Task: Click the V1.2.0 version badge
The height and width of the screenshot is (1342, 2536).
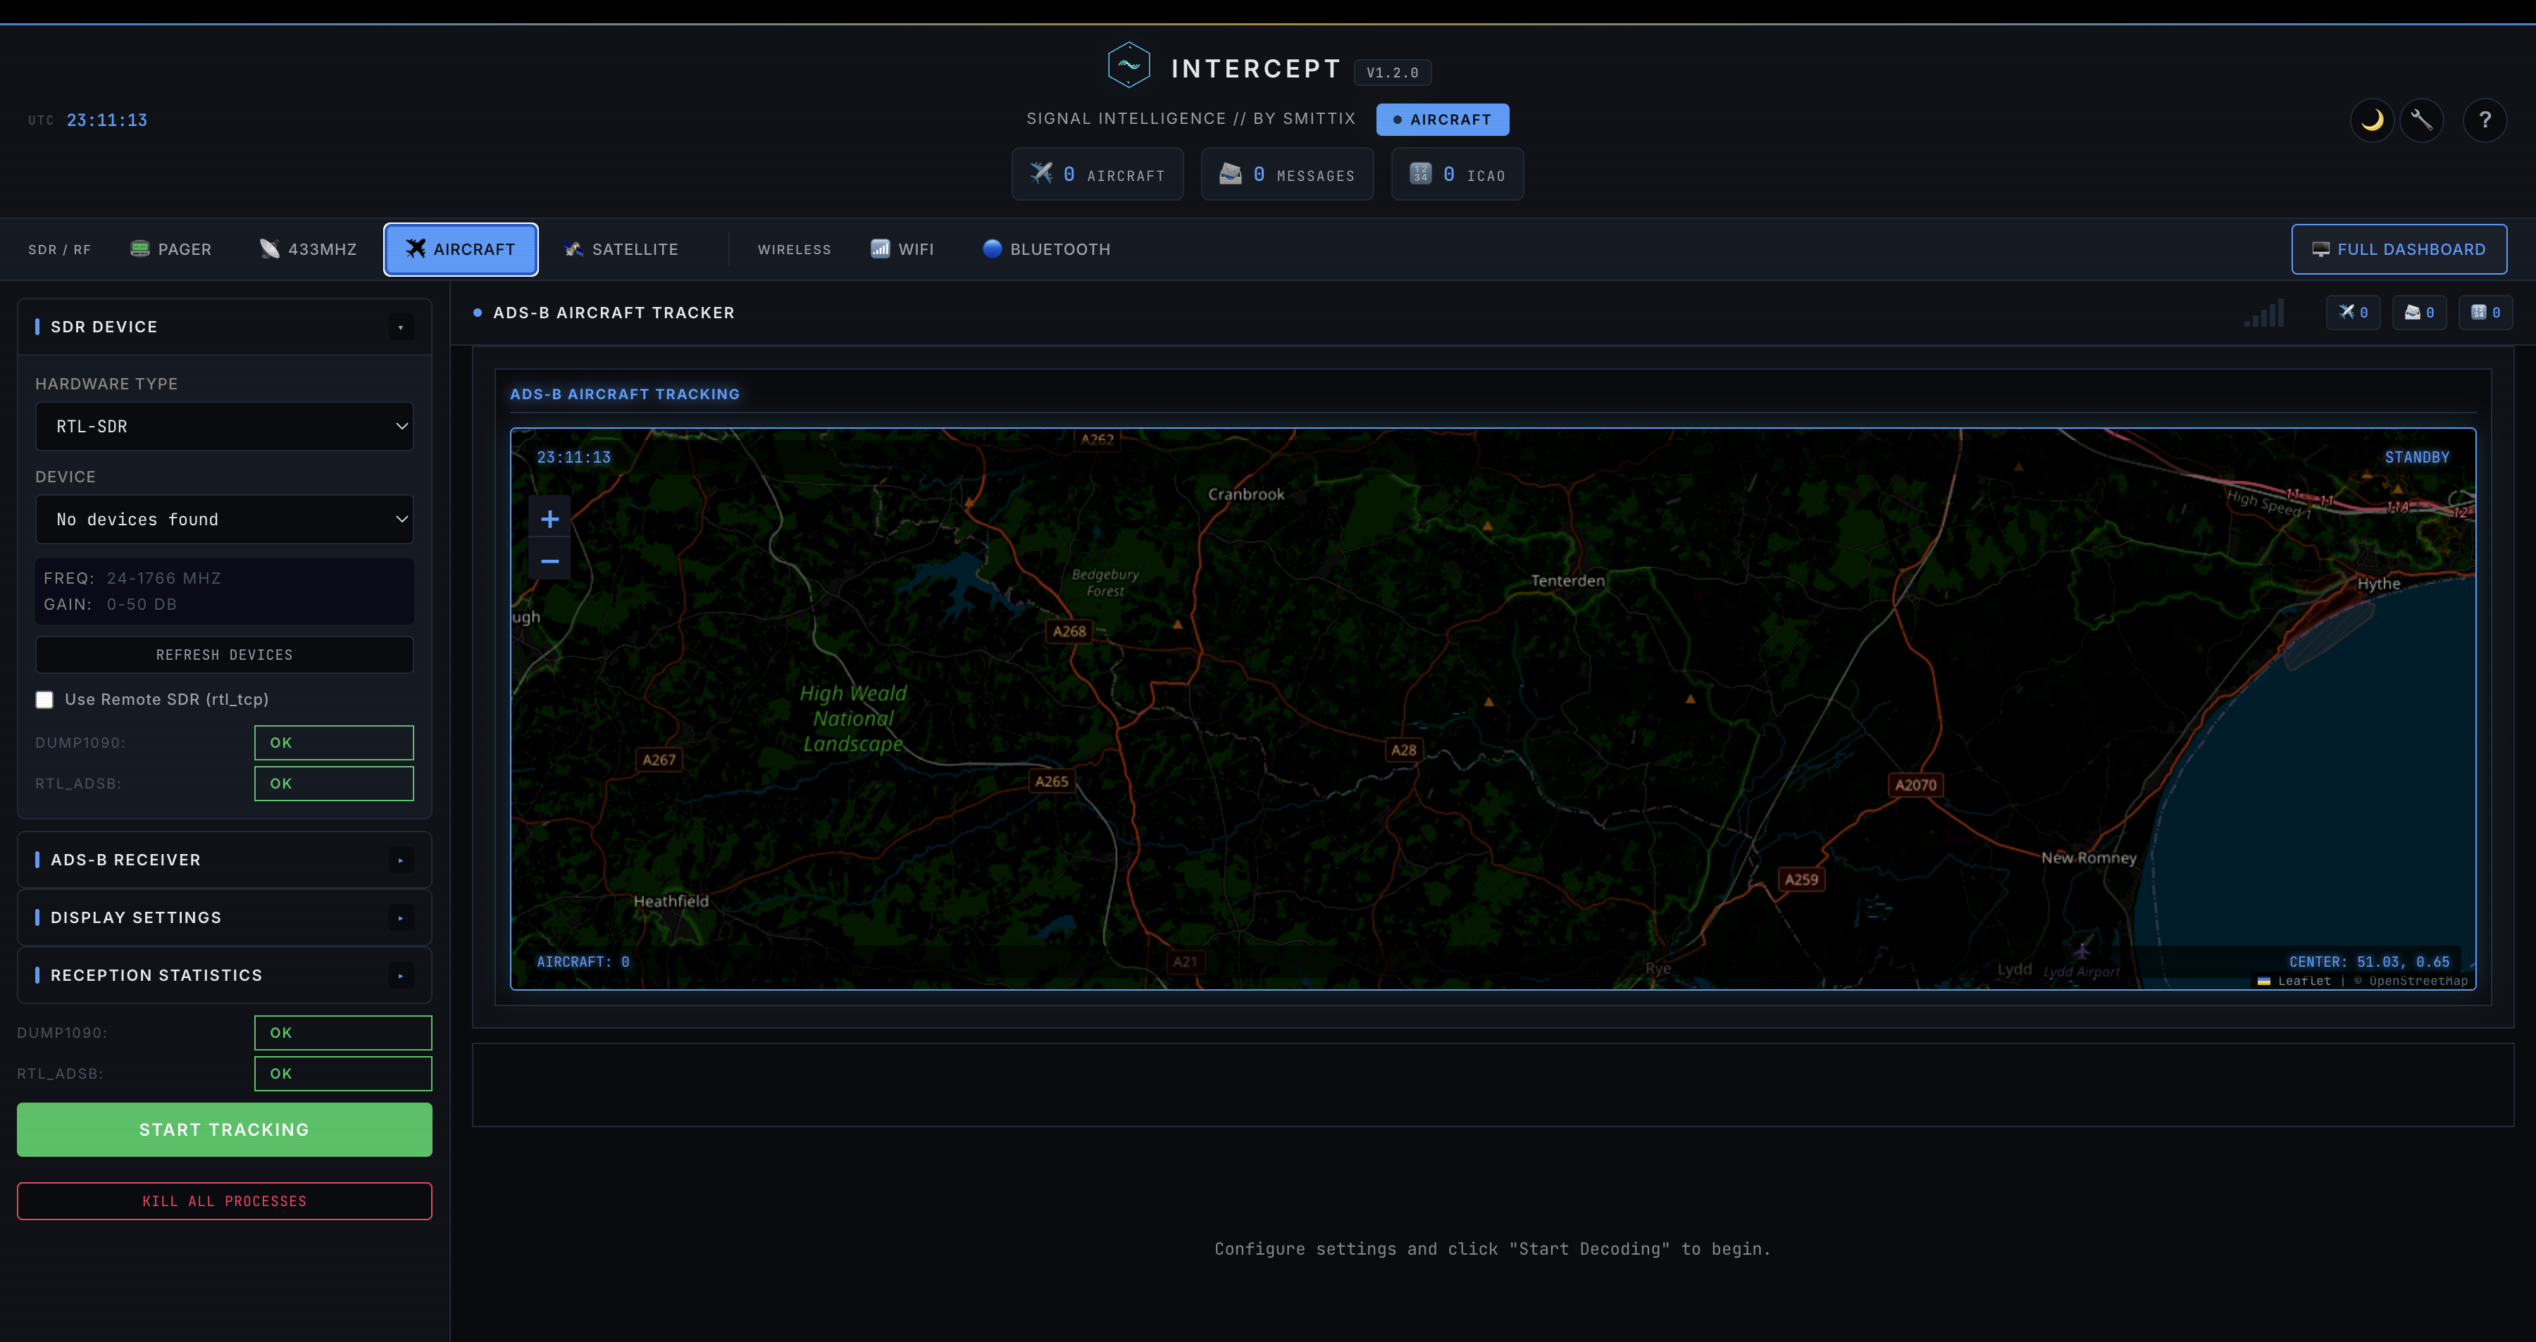Action: click(1392, 73)
